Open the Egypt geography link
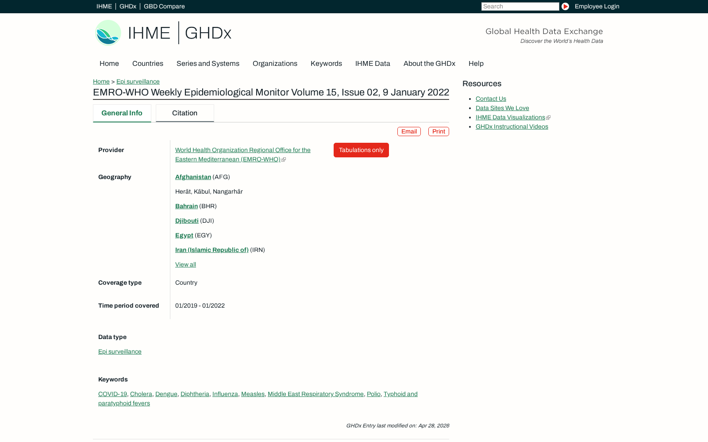Screen dimensions: 708x442 (184, 235)
